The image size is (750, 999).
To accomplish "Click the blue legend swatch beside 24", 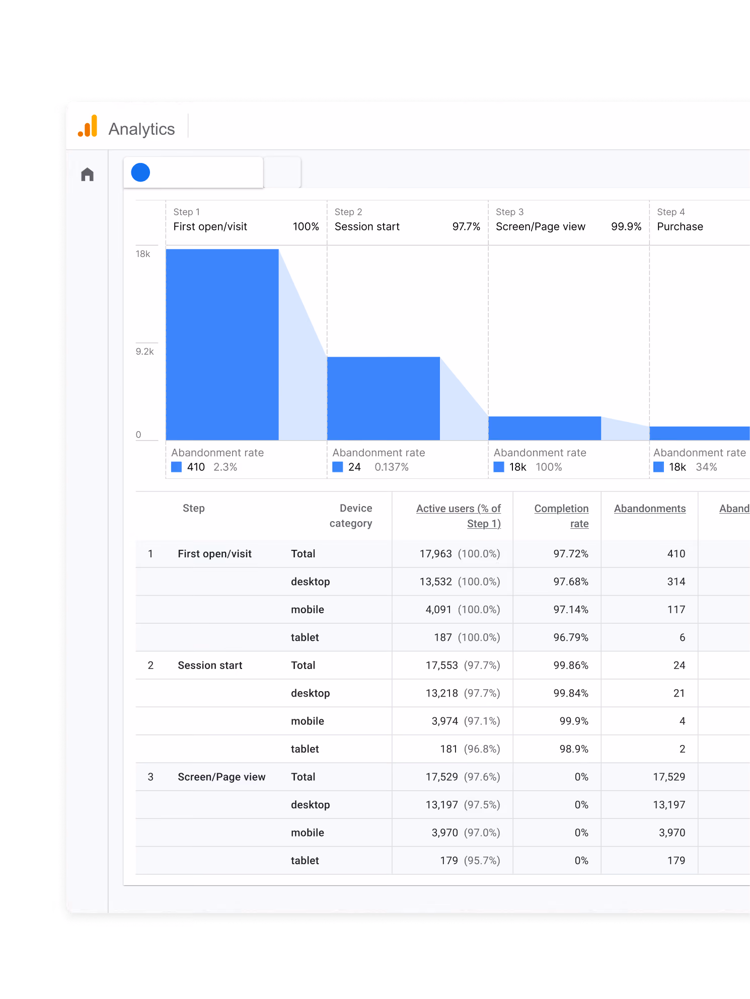I will pos(338,467).
